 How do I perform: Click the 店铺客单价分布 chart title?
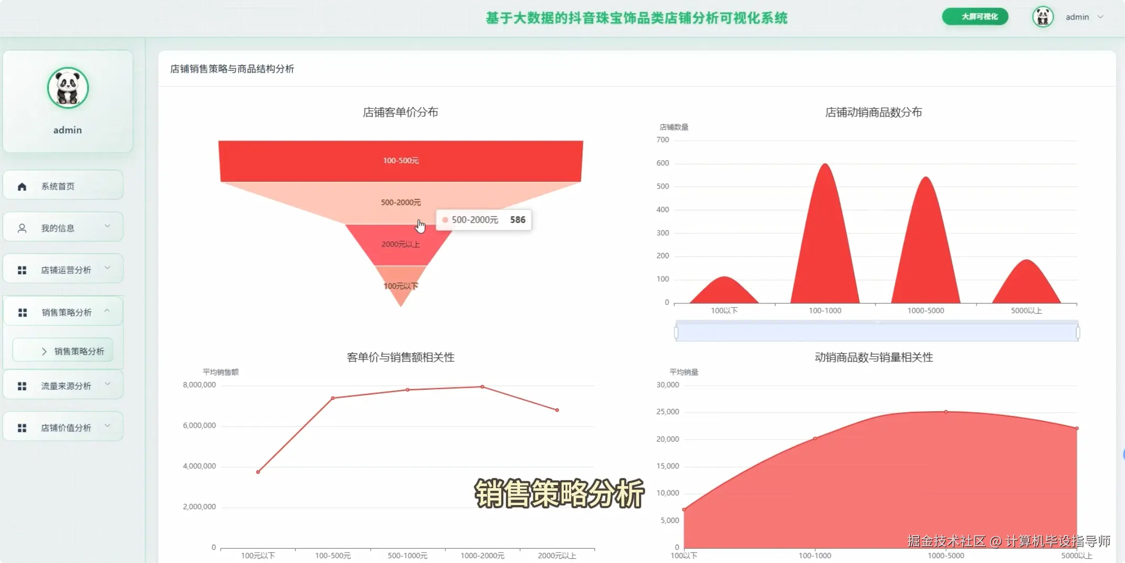point(400,112)
